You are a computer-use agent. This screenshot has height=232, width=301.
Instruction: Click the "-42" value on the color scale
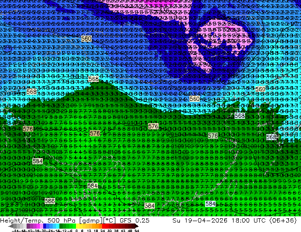click(30, 231)
